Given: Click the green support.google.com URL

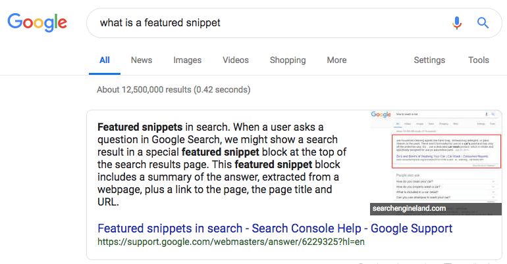Looking at the screenshot, I should coord(230,242).
